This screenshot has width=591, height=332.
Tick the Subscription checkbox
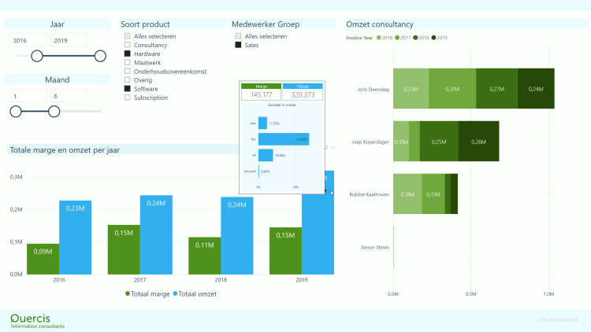[x=128, y=98]
